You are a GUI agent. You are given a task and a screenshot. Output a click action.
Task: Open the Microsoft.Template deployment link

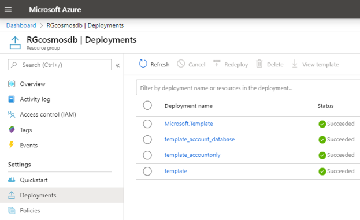pos(189,124)
